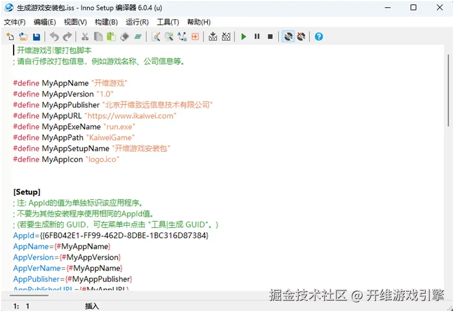Terminate the run with the black stop icon
This screenshot has height=312, width=454.
coord(270,37)
